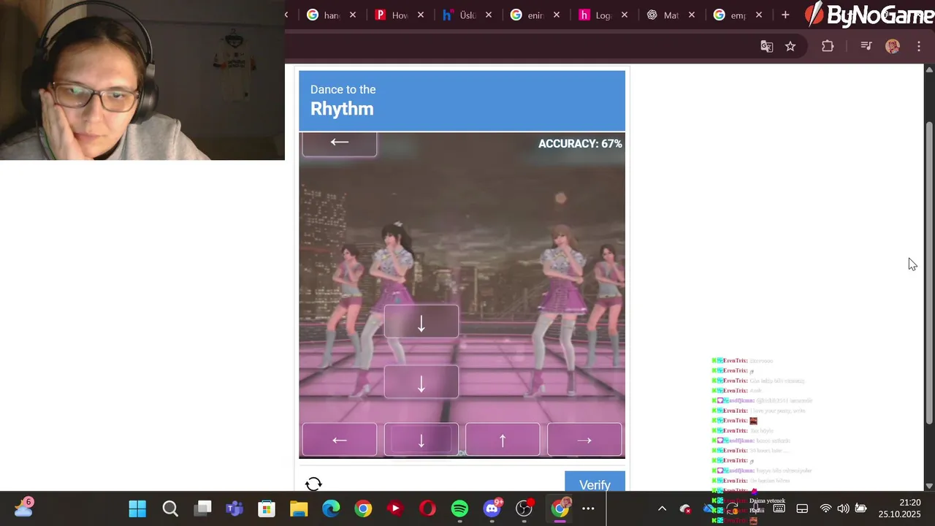Click the 'Rhythm' heading text
Viewport: 935px width, 526px height.
coord(342,109)
